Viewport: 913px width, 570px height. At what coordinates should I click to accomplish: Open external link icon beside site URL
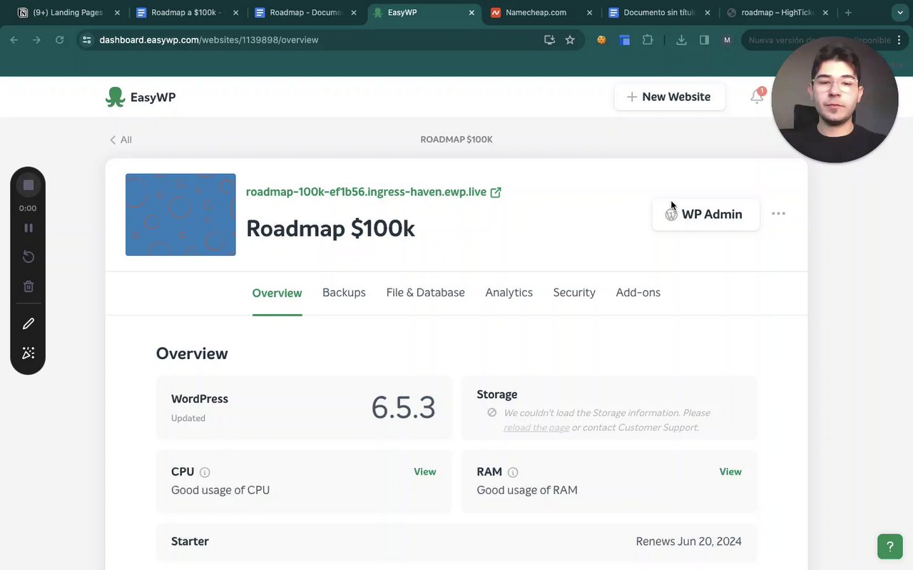coord(496,192)
